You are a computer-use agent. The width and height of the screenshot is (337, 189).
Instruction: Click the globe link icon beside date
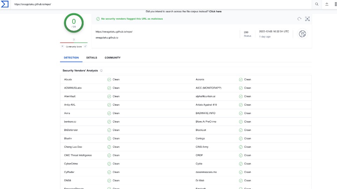coord(302,34)
